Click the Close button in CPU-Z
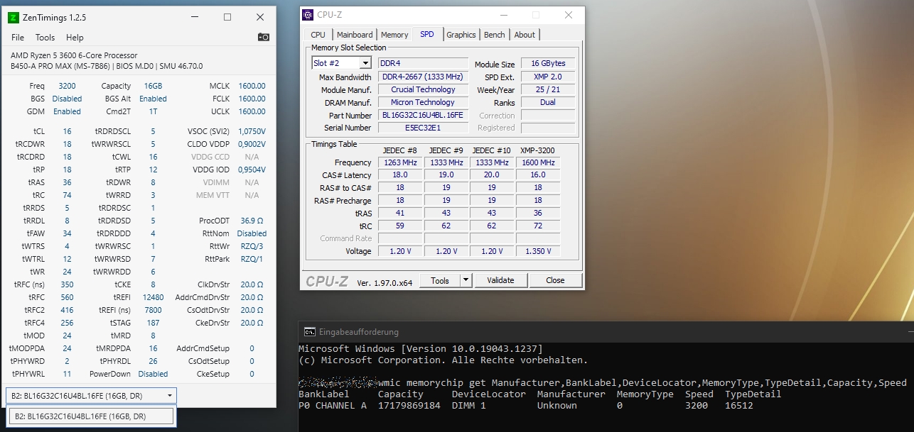This screenshot has height=432, width=914. point(555,280)
